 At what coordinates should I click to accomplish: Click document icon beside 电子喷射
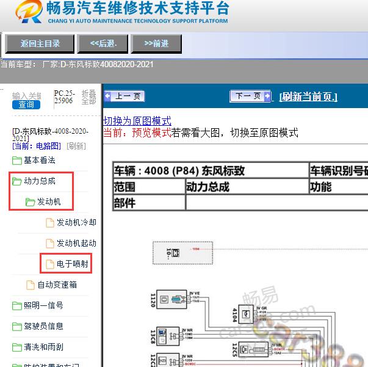click(50, 264)
